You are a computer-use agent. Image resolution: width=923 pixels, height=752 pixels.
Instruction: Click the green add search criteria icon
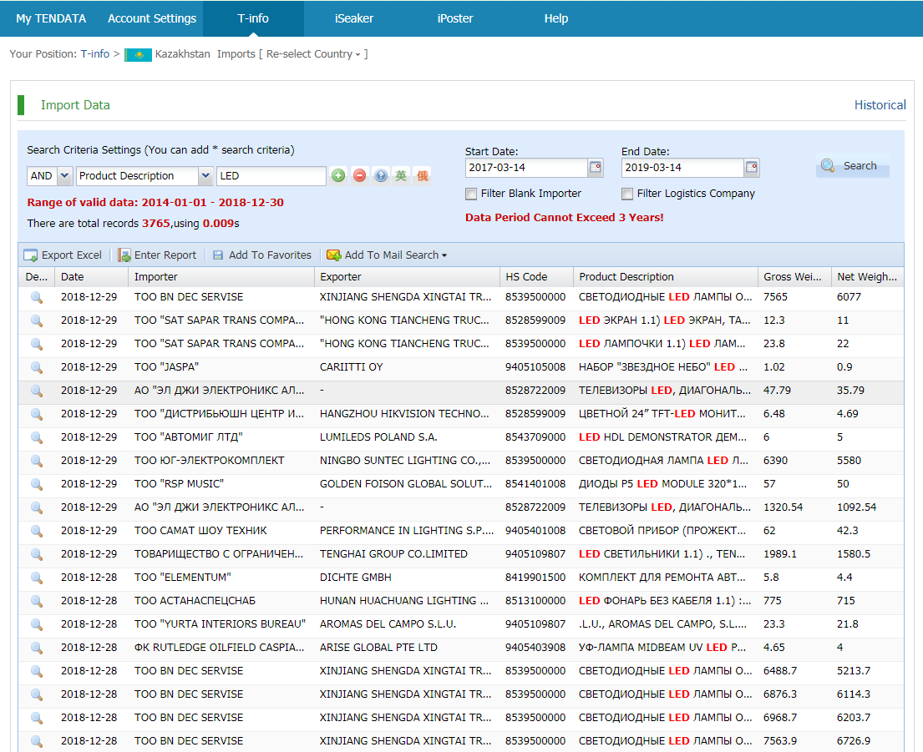tap(338, 176)
